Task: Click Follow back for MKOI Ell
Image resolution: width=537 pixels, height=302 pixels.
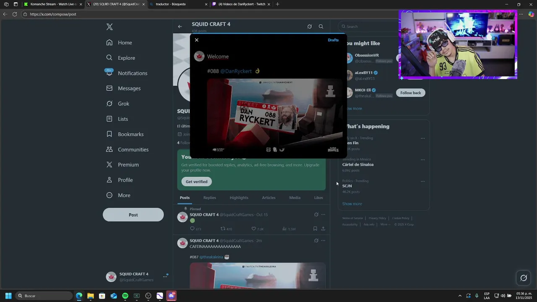Action: point(410,93)
